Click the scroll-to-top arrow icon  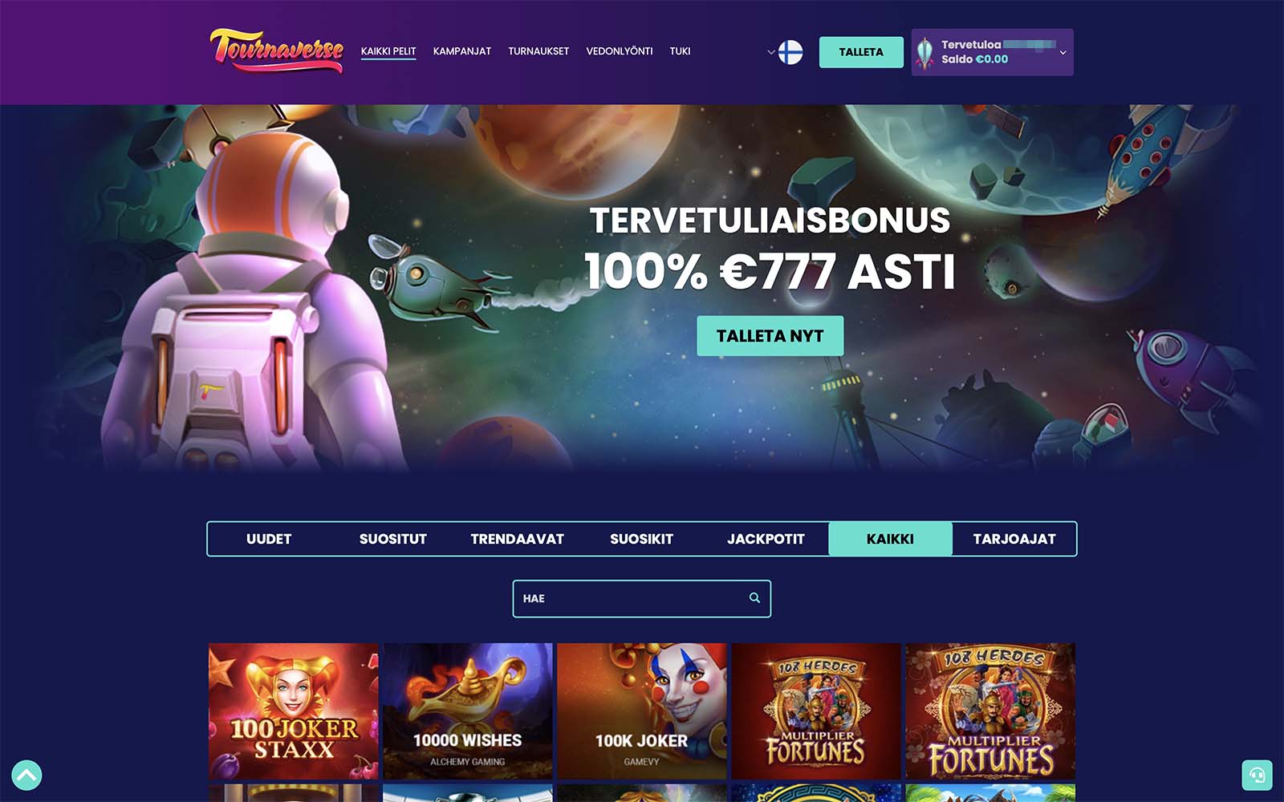point(26,775)
